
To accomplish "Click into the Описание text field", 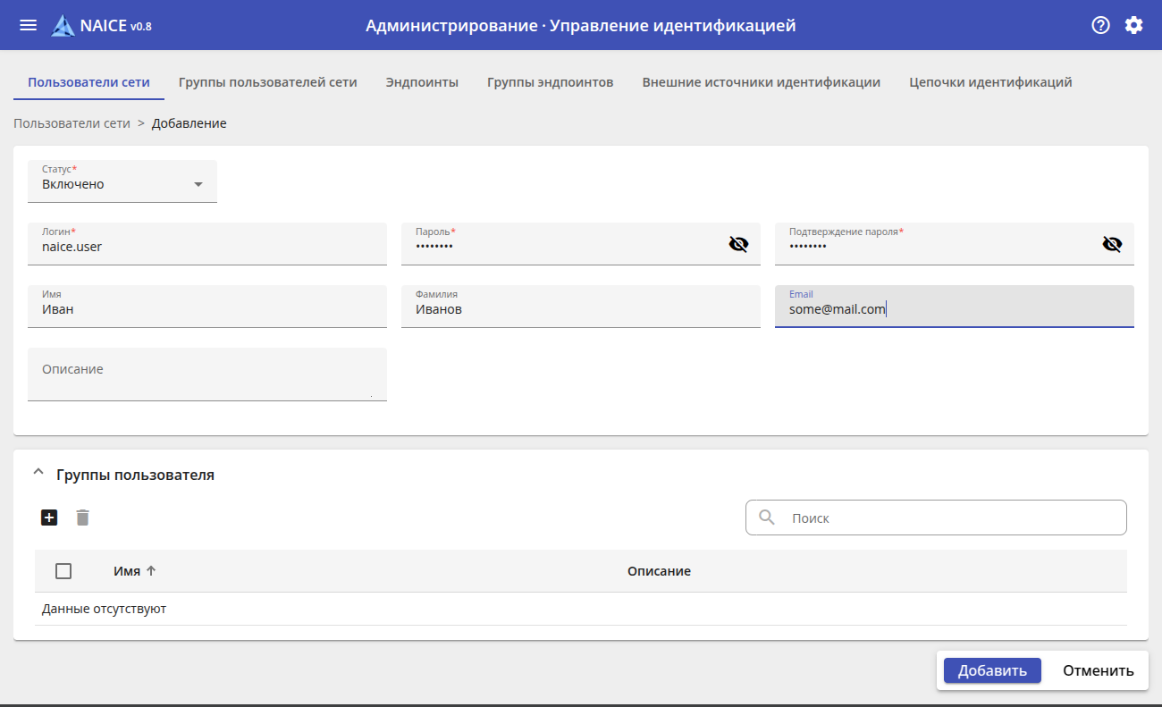I will [206, 375].
